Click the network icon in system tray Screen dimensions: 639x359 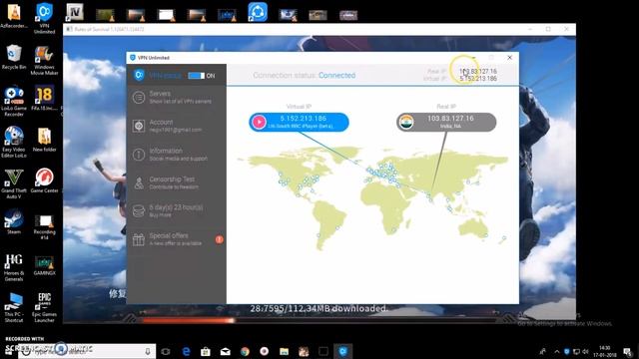coord(576,351)
